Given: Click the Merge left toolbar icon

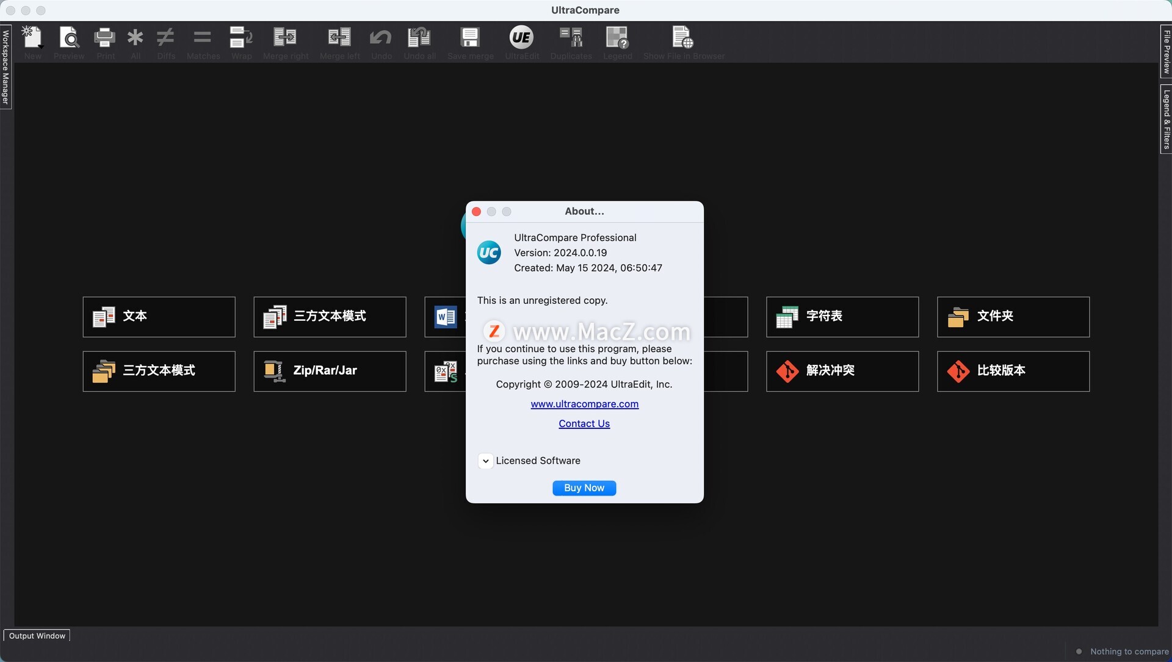Looking at the screenshot, I should (339, 38).
